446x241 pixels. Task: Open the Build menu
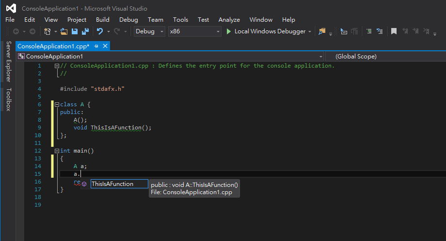(x=103, y=20)
